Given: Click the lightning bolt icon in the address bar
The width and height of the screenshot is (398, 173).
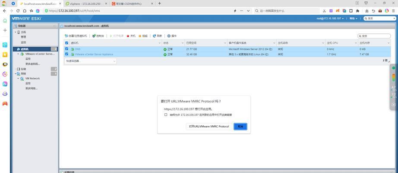Looking at the screenshot, I should click(235, 11).
